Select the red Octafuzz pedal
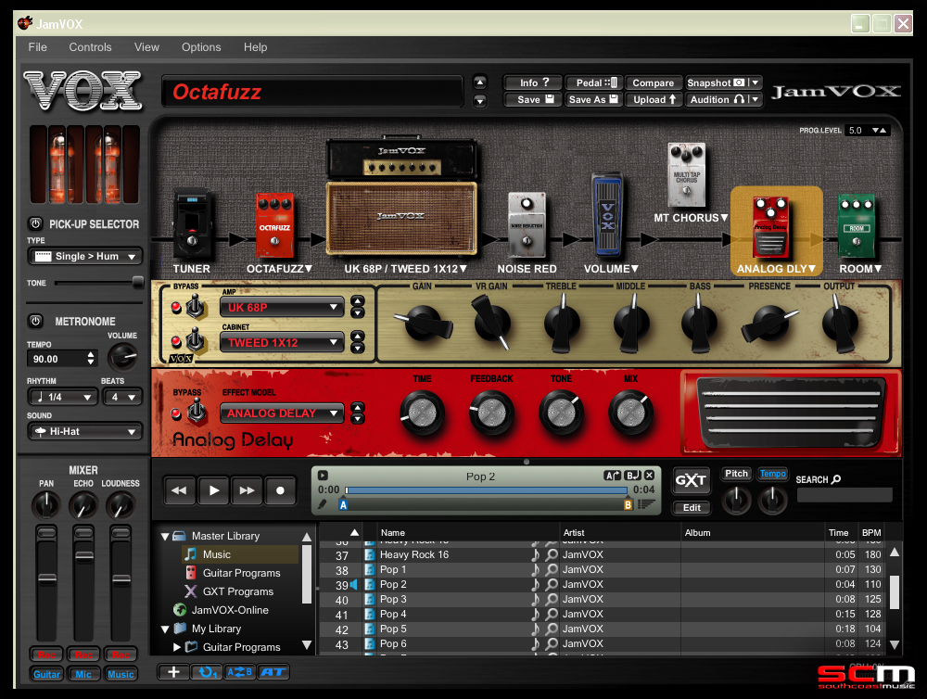The height and width of the screenshot is (699, 927). [275, 225]
